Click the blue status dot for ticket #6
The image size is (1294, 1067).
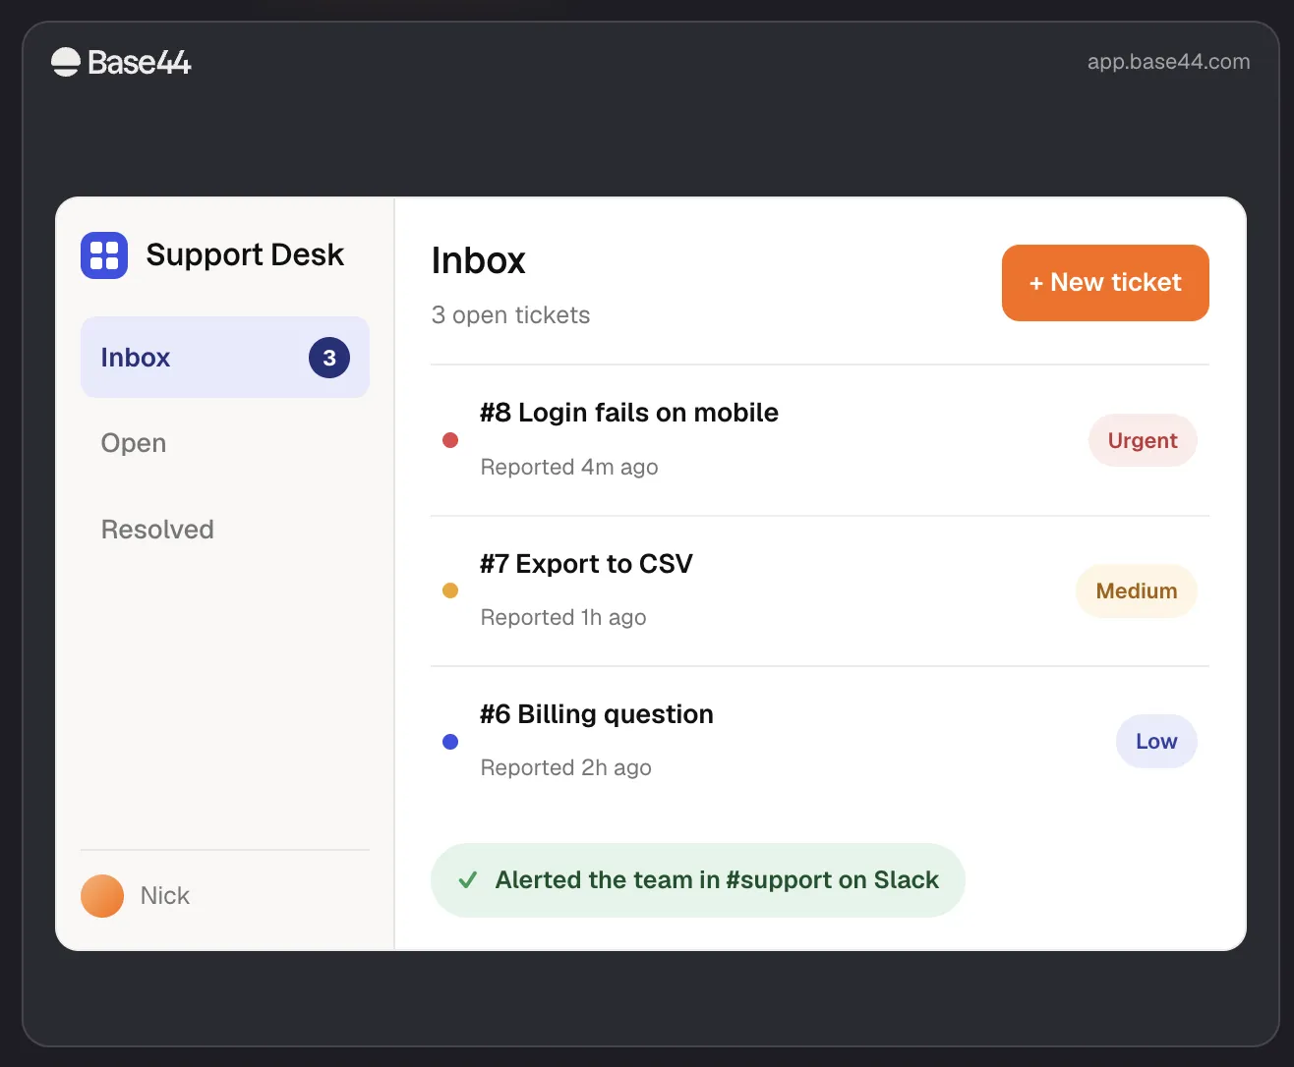(450, 742)
